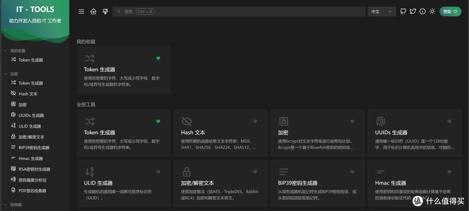The width and height of the screenshot is (469, 211).
Task: Click lock-square icon on 加密 card
Action: (284, 121)
